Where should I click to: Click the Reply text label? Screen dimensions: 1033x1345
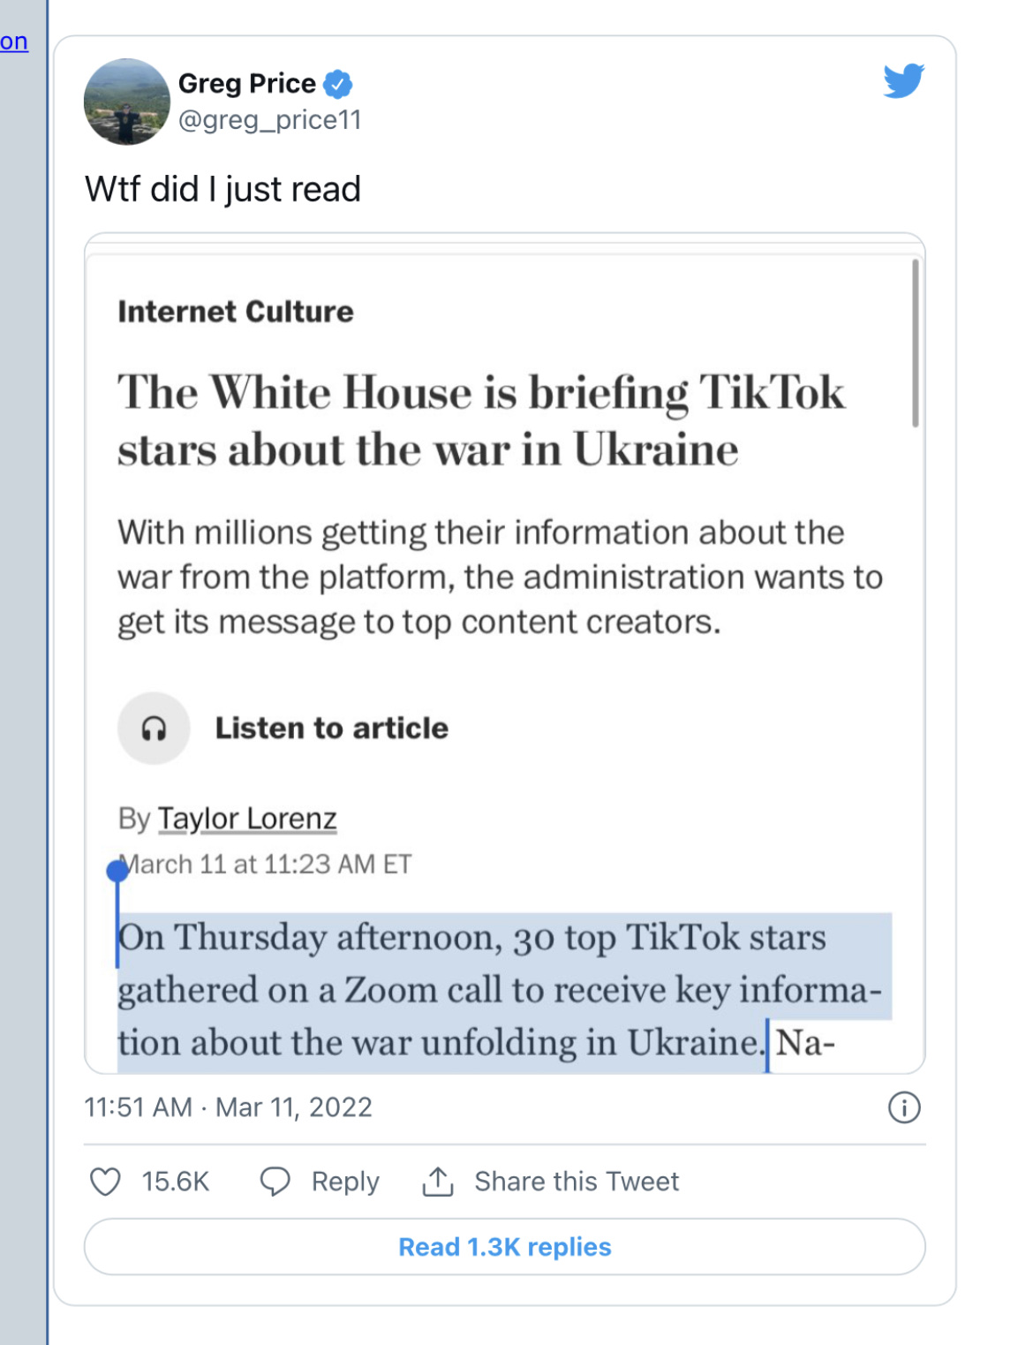click(345, 1182)
